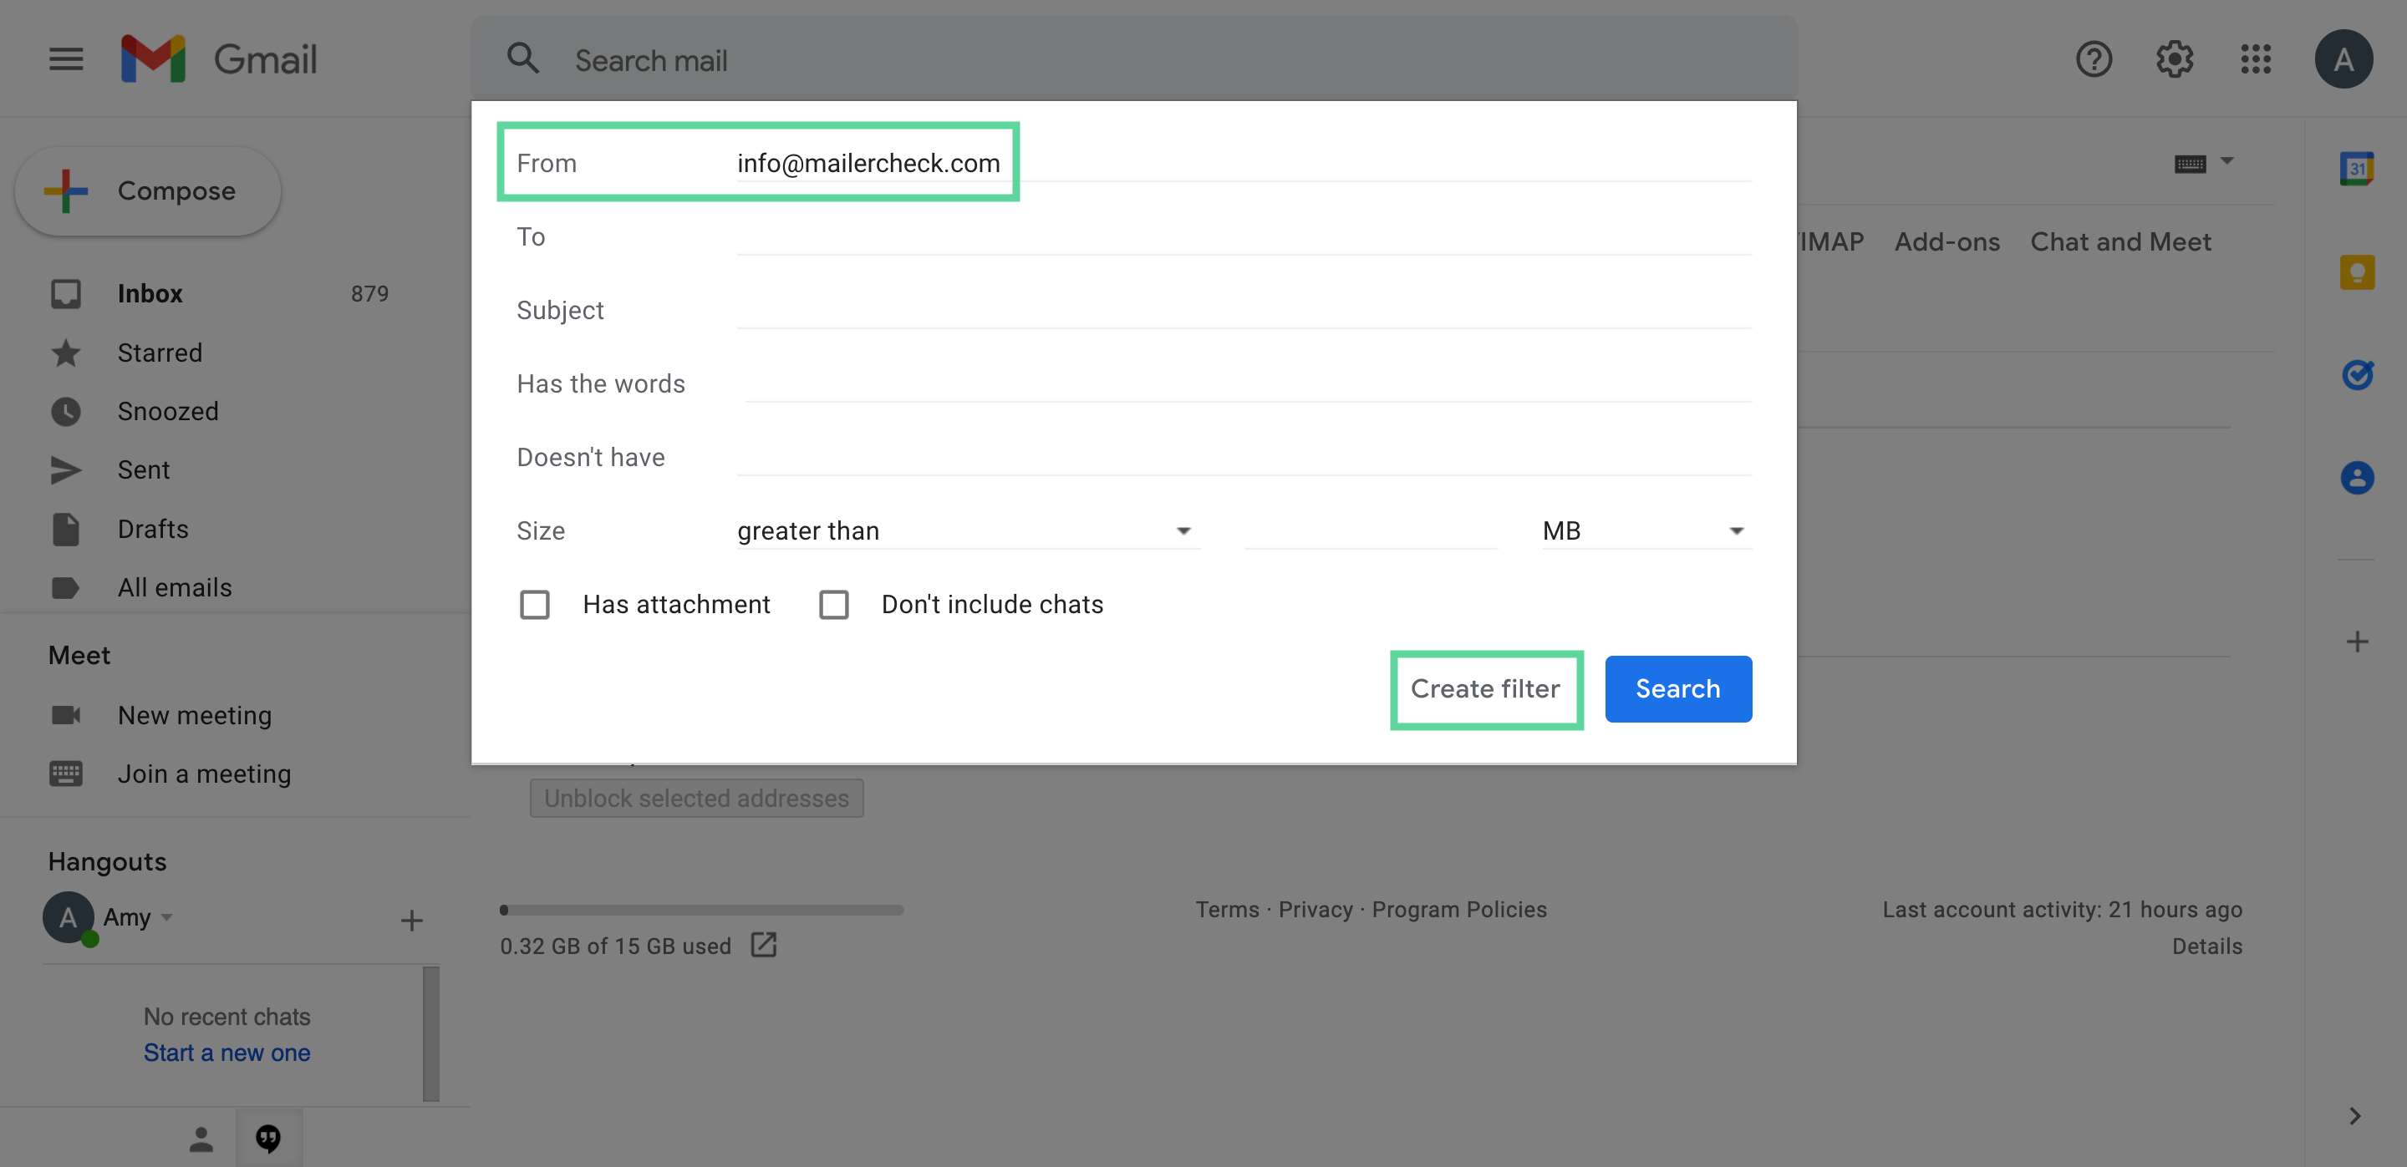Open Gmail settings gear icon
This screenshot has height=1167, width=2407.
click(x=2174, y=58)
